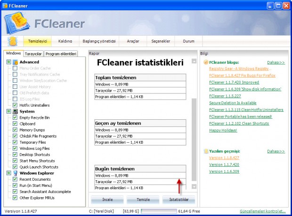Click the Windows Explorer category icon
The width and height of the screenshot is (292, 216).
(x=15, y=173)
